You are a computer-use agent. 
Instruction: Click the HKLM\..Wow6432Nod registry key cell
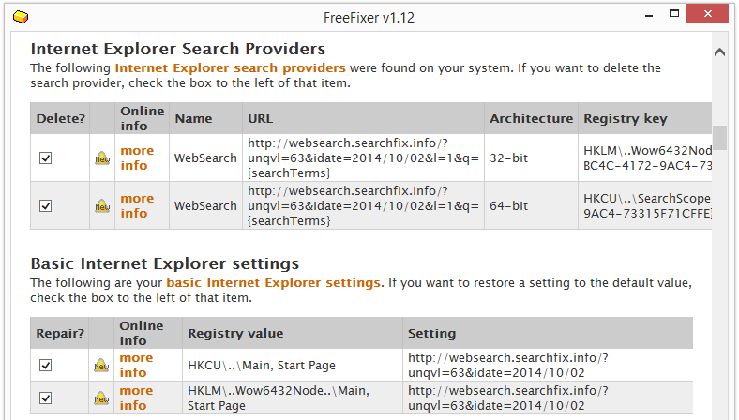(x=645, y=157)
